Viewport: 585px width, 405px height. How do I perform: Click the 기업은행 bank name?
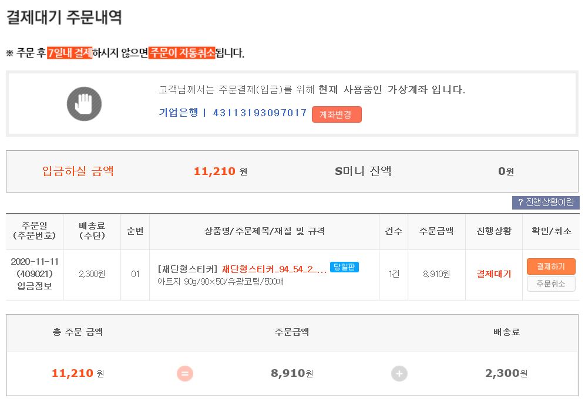[179, 113]
